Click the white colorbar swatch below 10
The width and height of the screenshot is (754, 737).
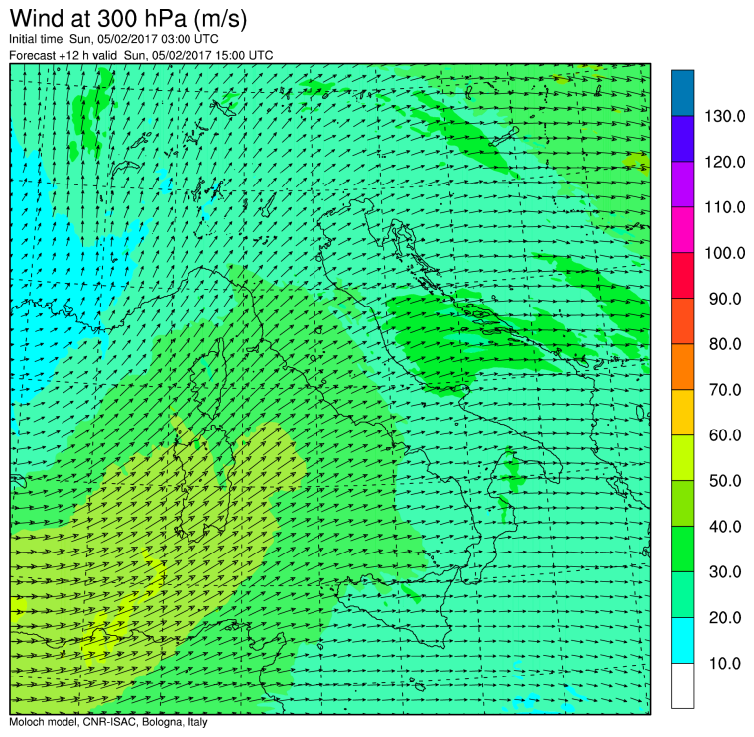tap(683, 685)
